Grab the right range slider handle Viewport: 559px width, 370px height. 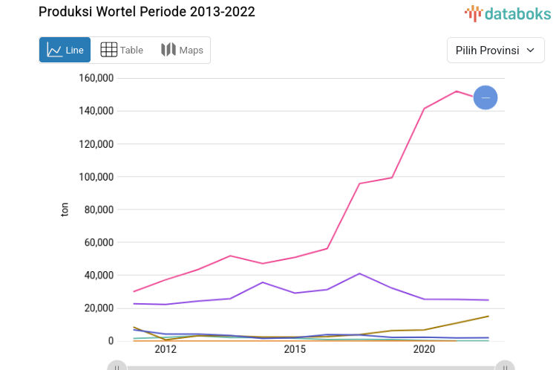[x=505, y=366]
